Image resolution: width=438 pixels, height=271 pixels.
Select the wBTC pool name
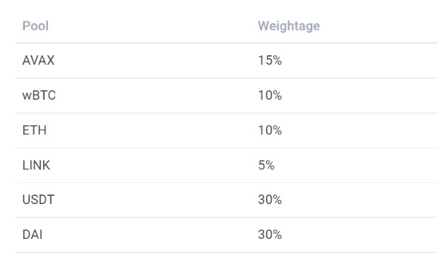(x=39, y=96)
